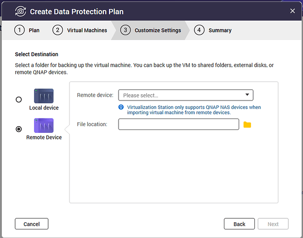
Task: Click the Virtualization Station QNAP NAS notice text
Action: pos(194,110)
